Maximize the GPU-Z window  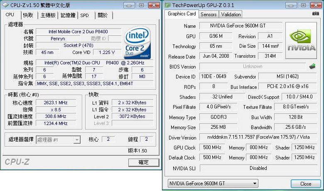303,5
